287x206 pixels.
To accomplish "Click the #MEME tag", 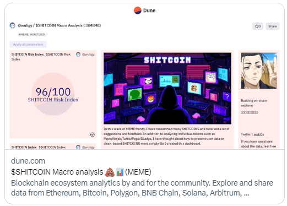I will coord(23,35).
